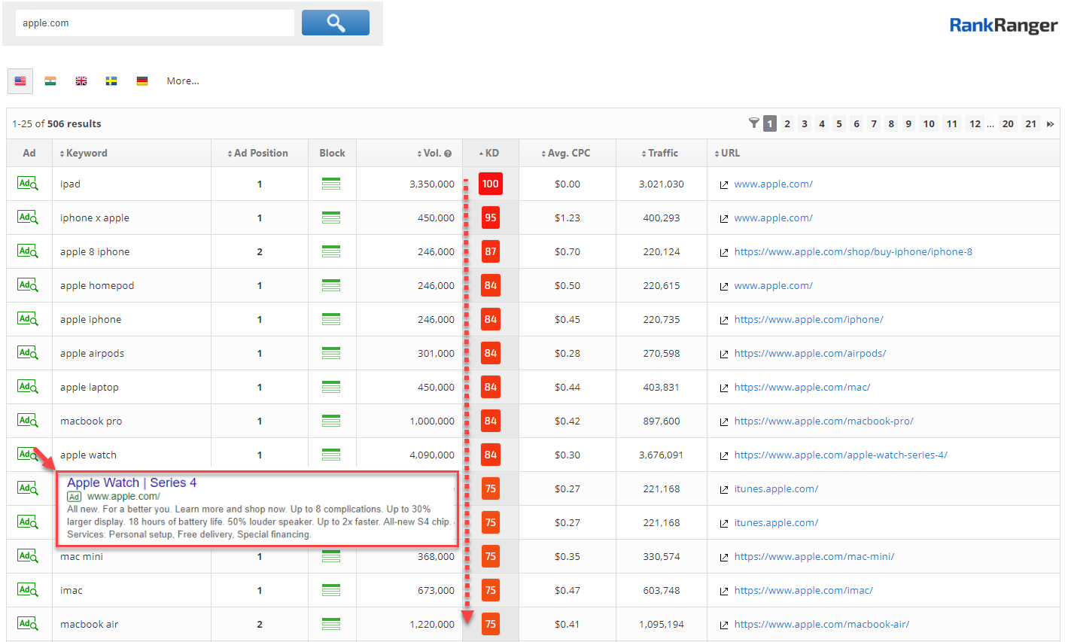Sort table by Keyword column
Viewport: 1065px width, 642px height.
point(87,153)
